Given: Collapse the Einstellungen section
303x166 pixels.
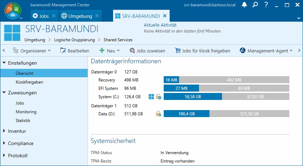Looking at the screenshot, I should [x=4, y=63].
